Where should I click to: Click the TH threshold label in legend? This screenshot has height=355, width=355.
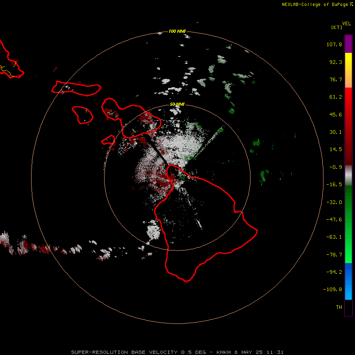(x=339, y=307)
